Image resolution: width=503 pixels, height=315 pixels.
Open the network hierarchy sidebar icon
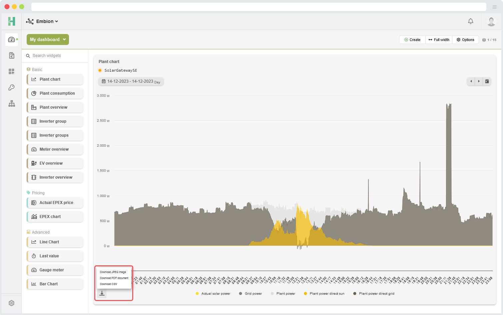click(x=12, y=104)
